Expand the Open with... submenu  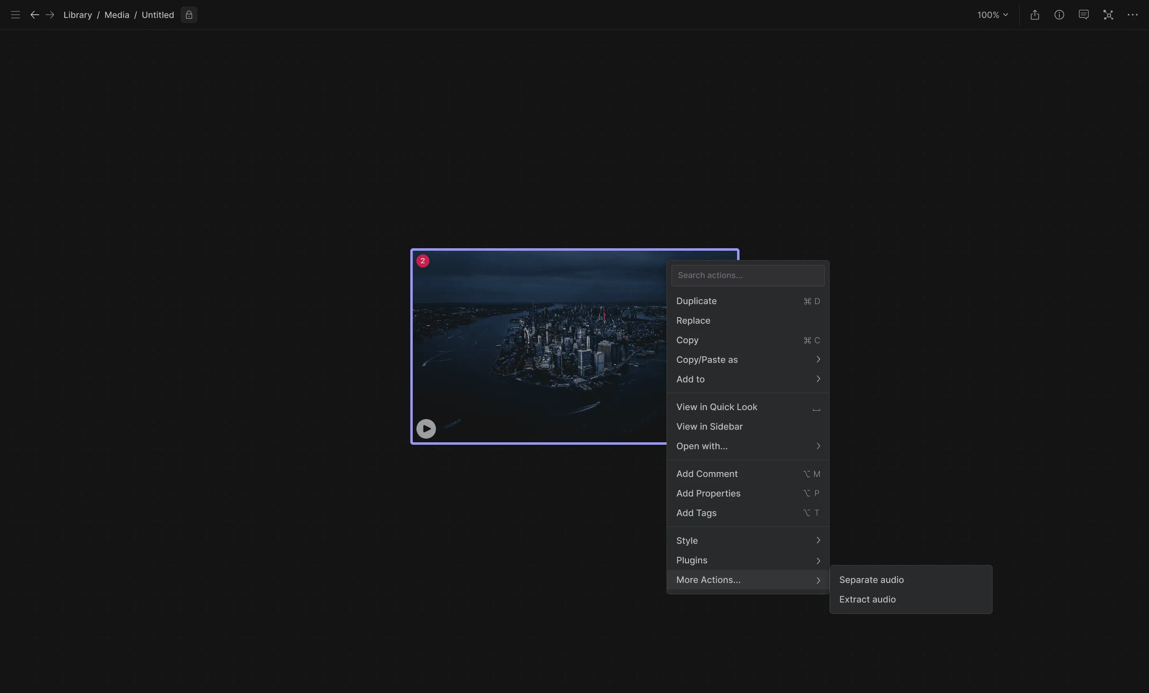tap(748, 446)
